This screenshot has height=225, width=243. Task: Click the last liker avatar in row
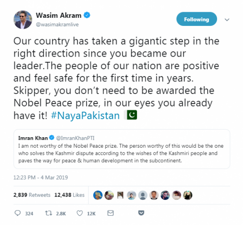(187, 195)
